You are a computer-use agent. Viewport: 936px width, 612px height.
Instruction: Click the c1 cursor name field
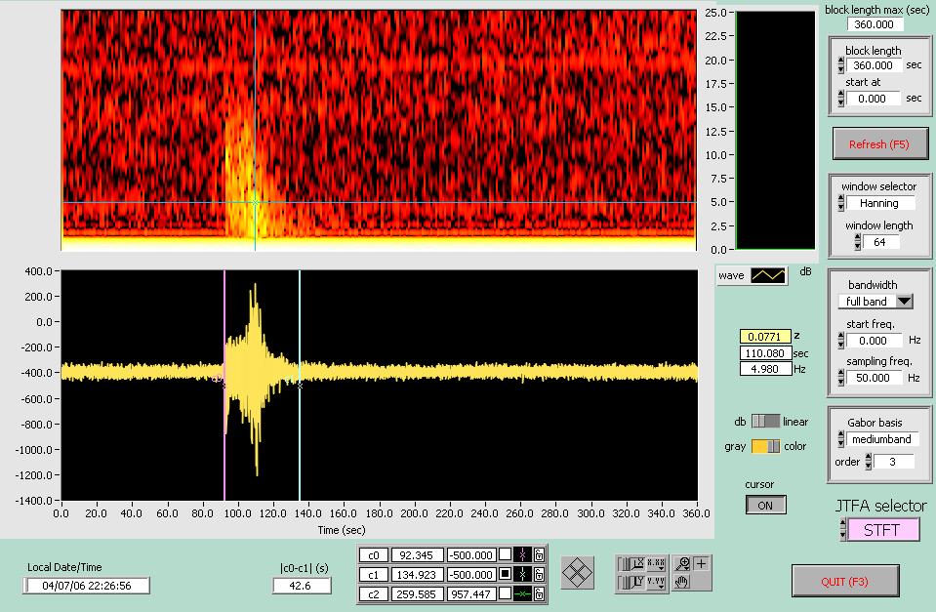coord(374,574)
